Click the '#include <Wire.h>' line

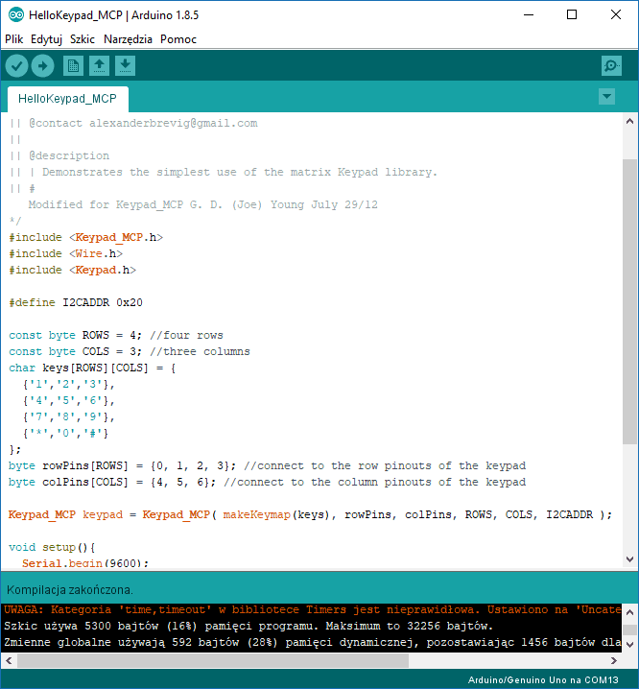coord(66,253)
